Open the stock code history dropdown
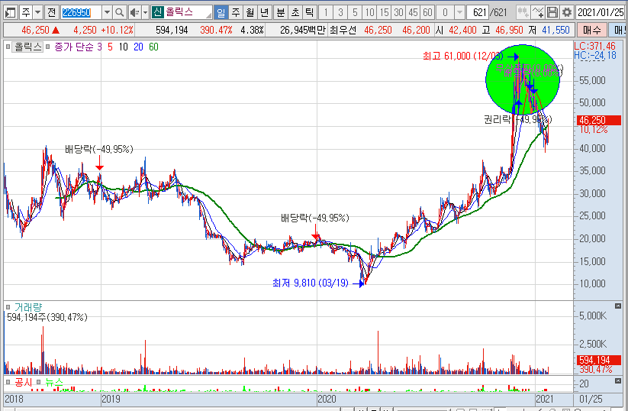628x411 pixels. (107, 12)
